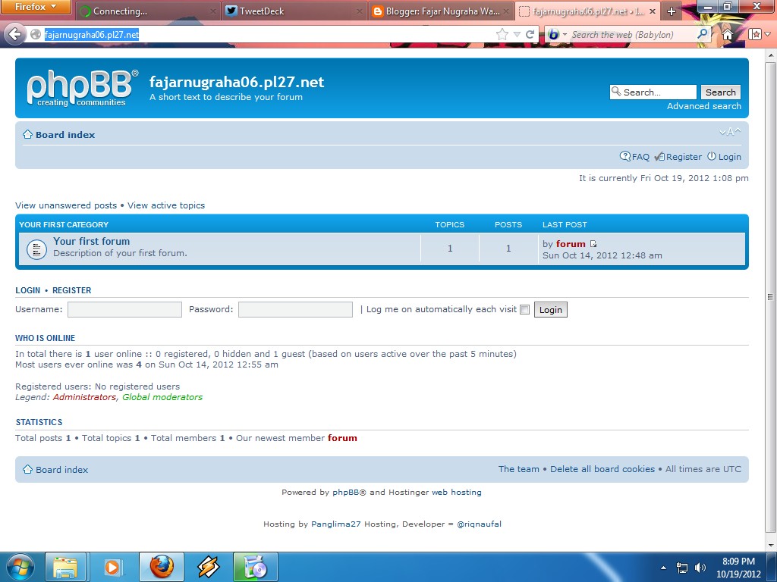Open new tab with plus button

(672, 11)
